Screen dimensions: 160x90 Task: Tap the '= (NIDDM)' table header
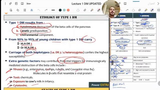[x=144, y=16]
